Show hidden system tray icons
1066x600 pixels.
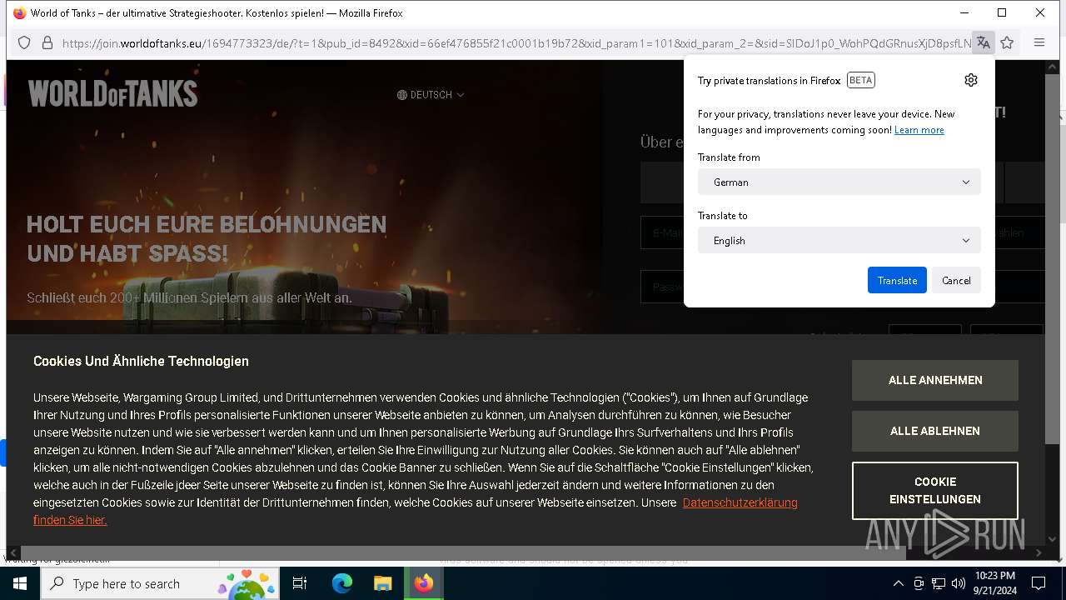coord(898,583)
